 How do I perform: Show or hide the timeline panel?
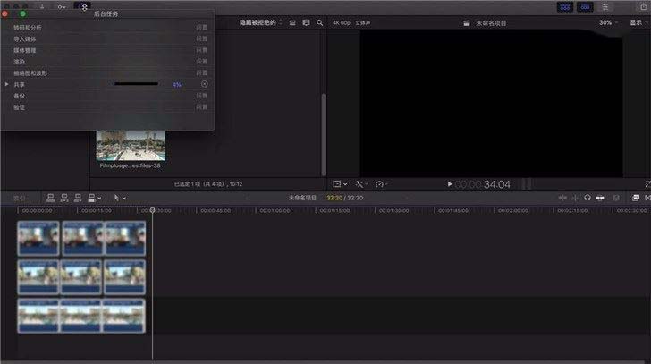[x=585, y=6]
